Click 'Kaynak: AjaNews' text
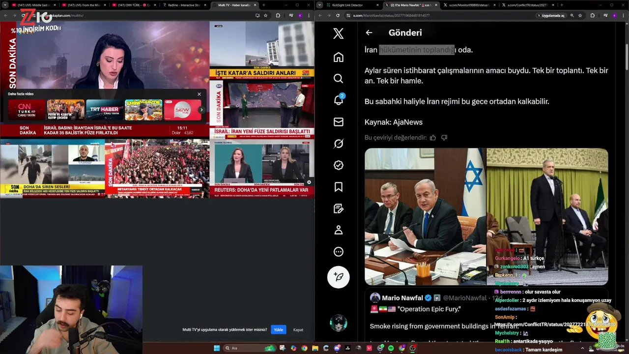Viewport: 629px width, 354px height. click(393, 122)
